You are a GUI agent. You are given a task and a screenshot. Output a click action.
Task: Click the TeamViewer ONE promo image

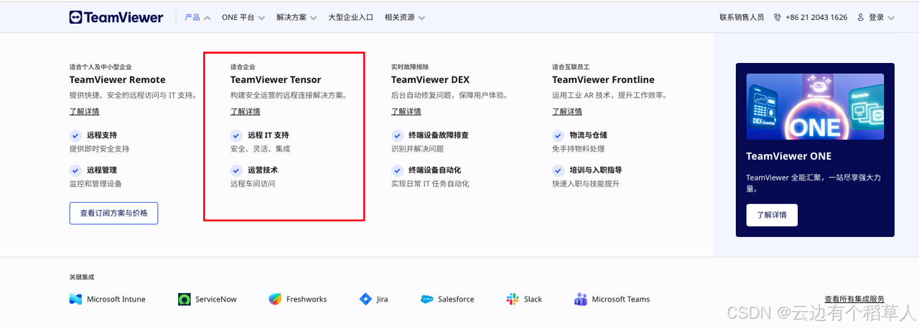click(815, 106)
